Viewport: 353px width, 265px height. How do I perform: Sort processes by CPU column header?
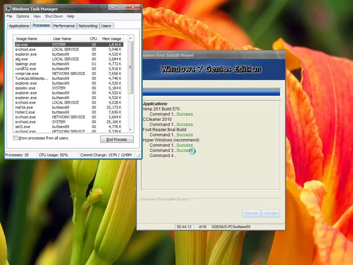coord(93,39)
